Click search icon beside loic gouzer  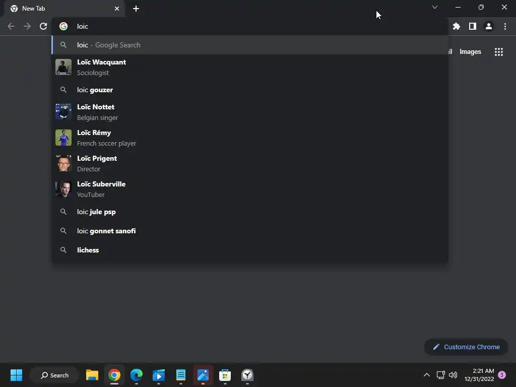63,90
